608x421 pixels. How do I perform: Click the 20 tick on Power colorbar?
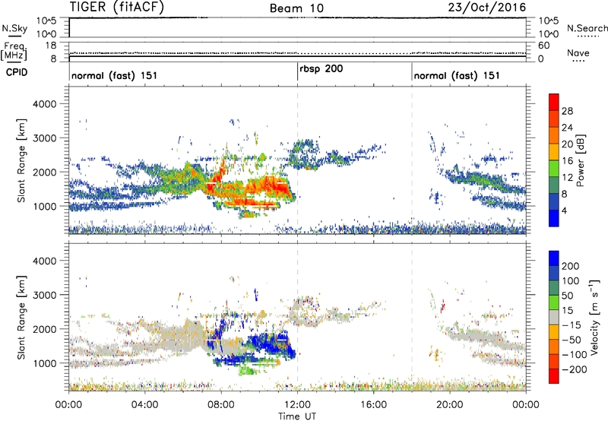(567, 144)
